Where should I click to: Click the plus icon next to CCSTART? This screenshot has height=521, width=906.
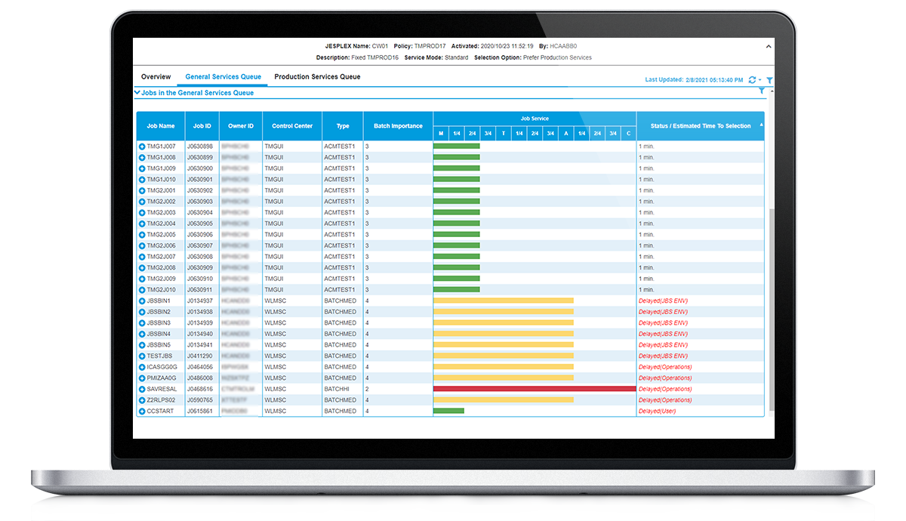click(142, 412)
